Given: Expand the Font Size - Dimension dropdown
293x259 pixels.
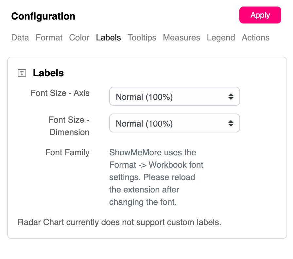Looking at the screenshot, I should [x=174, y=123].
